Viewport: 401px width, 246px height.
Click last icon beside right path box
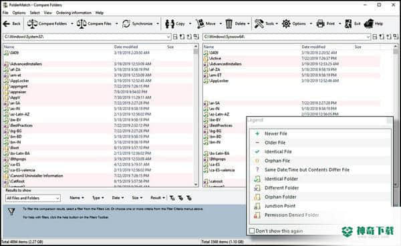pyautogui.click(x=396, y=37)
